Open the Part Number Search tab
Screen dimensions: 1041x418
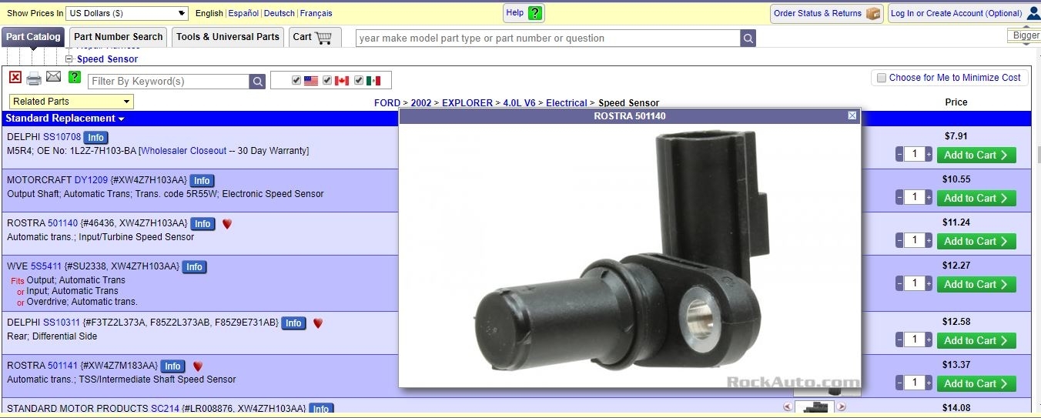coord(119,37)
